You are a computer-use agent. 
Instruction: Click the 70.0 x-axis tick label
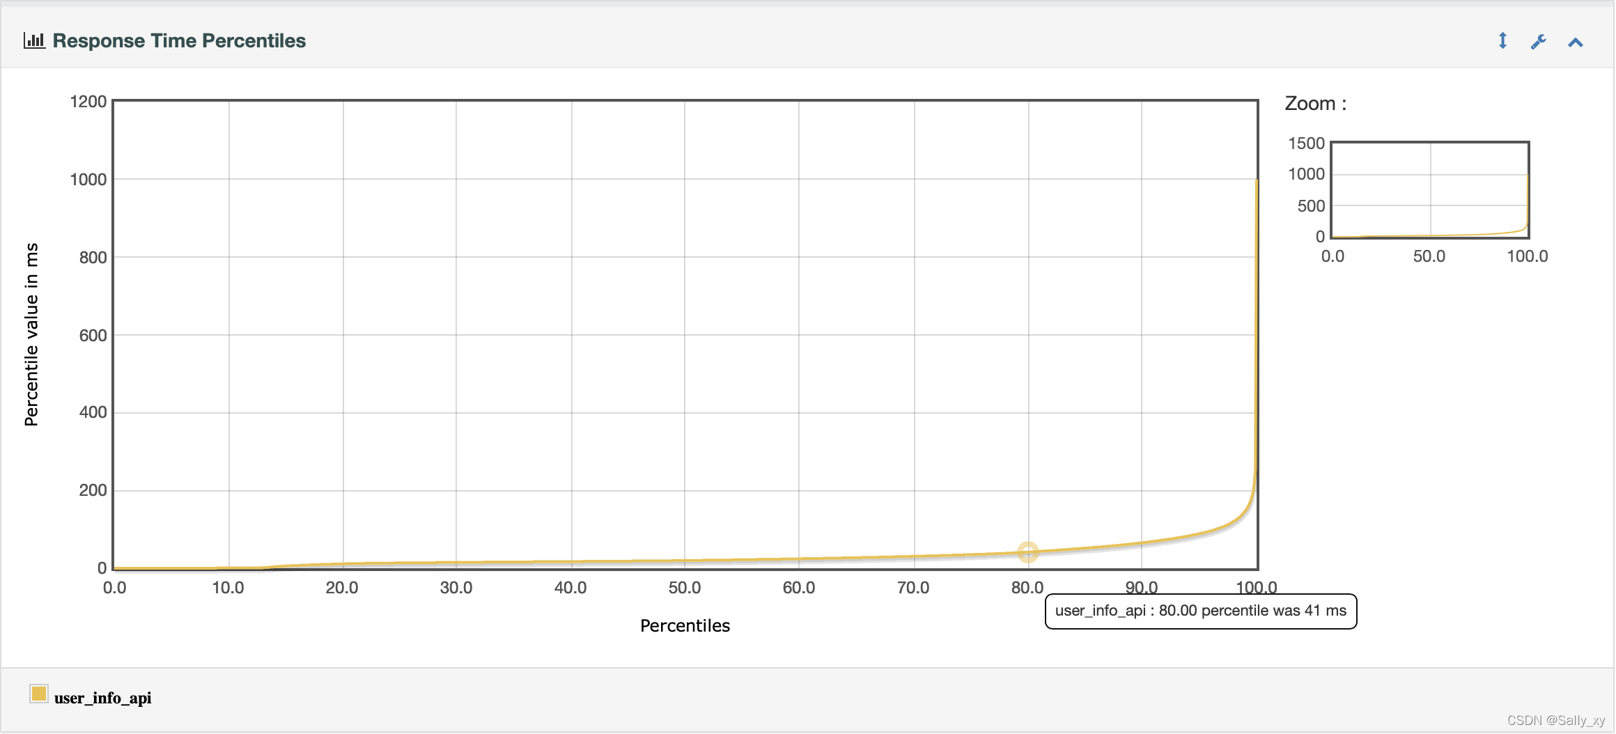913,588
